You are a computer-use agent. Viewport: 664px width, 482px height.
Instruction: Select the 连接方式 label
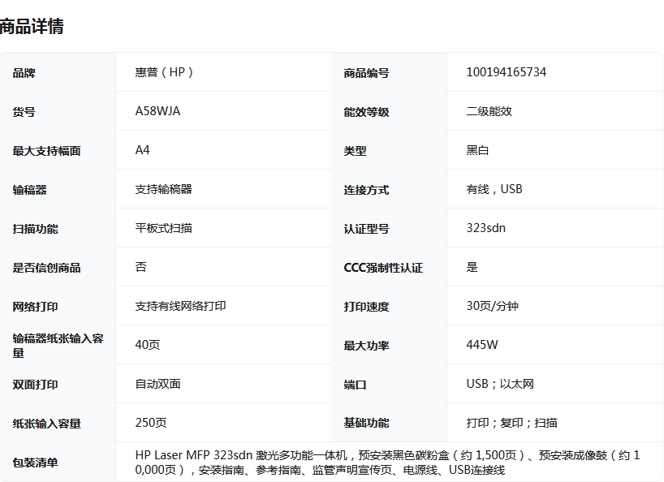[x=366, y=190]
